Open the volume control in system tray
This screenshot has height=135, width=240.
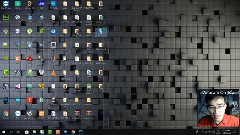tap(213, 132)
